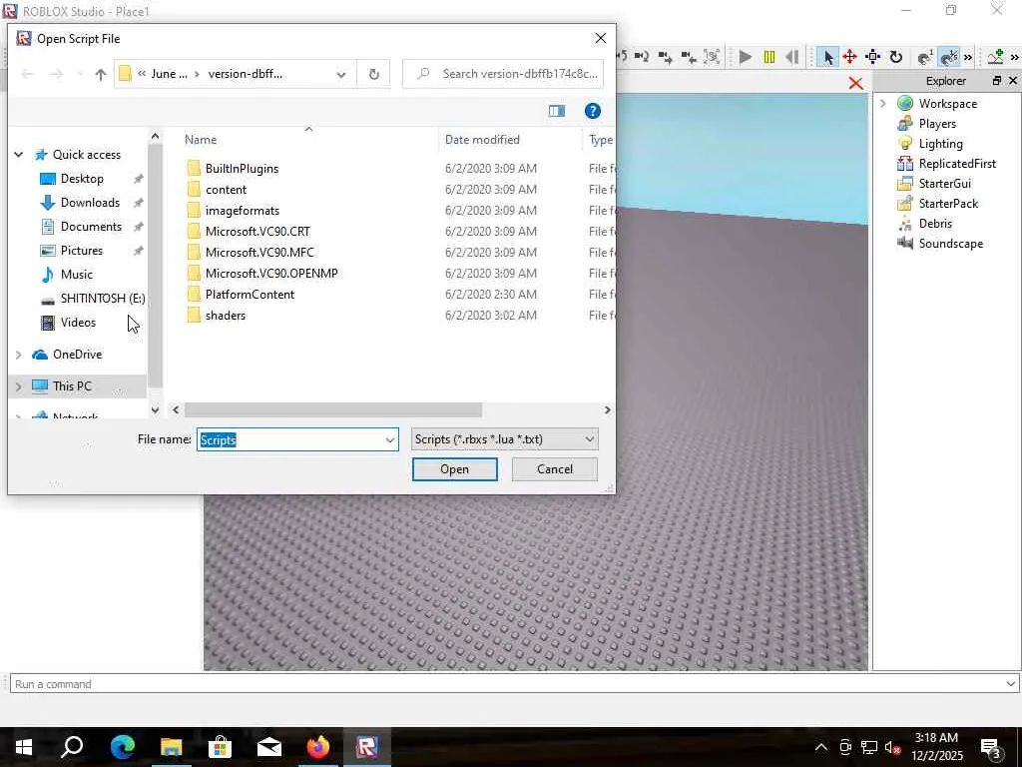
Task: Click the Play simulation button
Action: [x=746, y=57]
